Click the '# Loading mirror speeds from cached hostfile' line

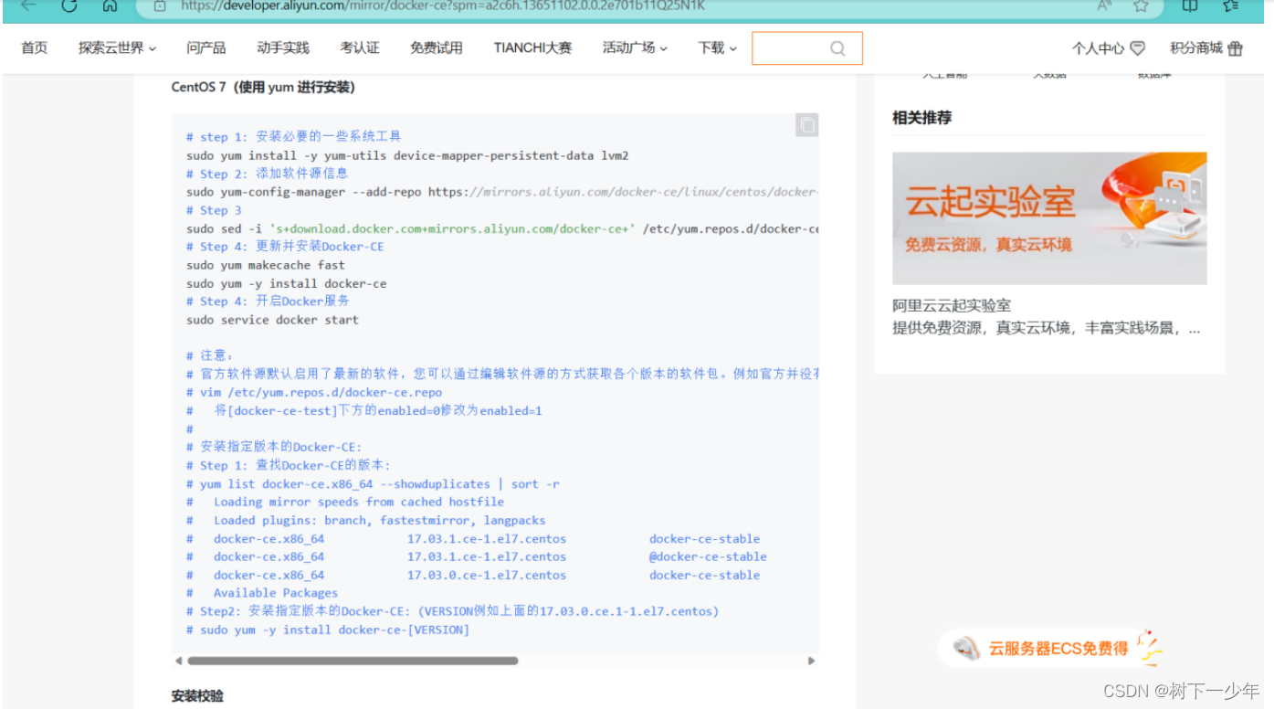point(345,502)
